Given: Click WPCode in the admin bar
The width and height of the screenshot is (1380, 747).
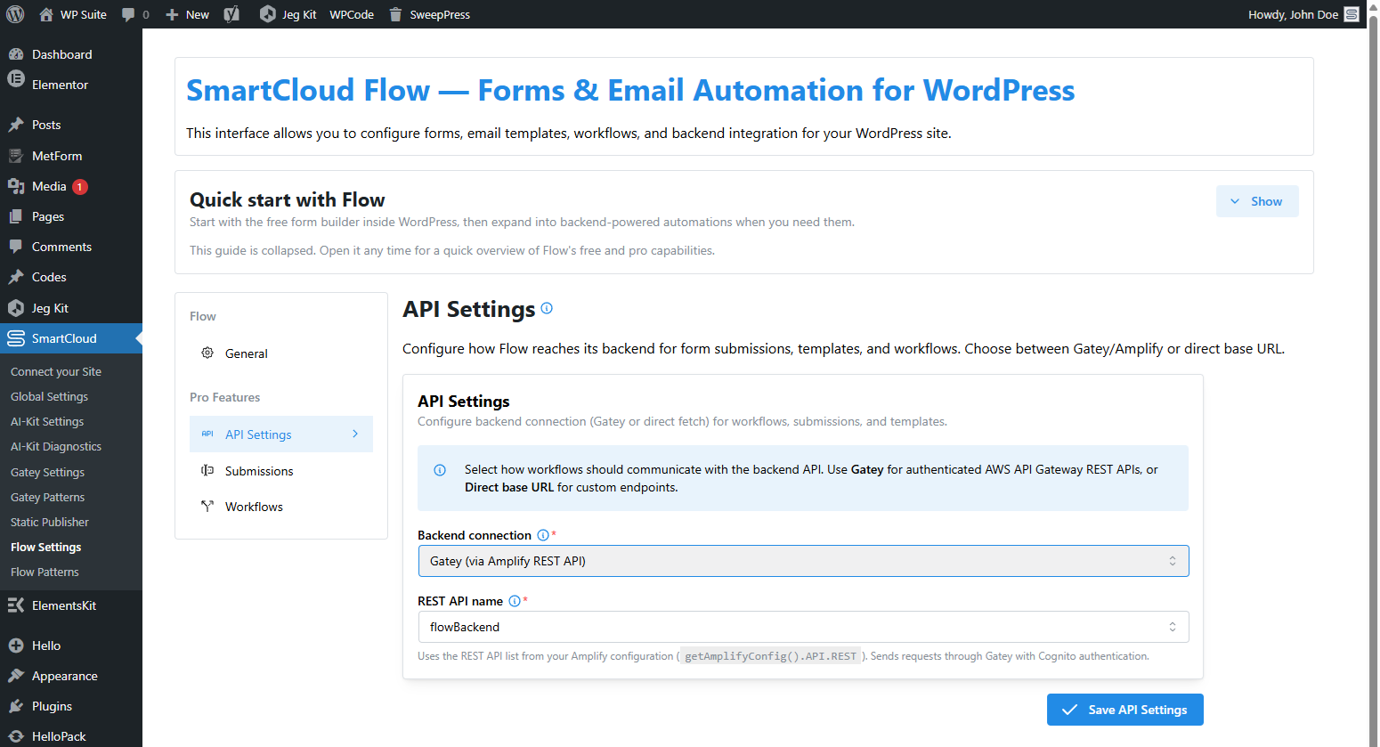Looking at the screenshot, I should click(x=352, y=14).
